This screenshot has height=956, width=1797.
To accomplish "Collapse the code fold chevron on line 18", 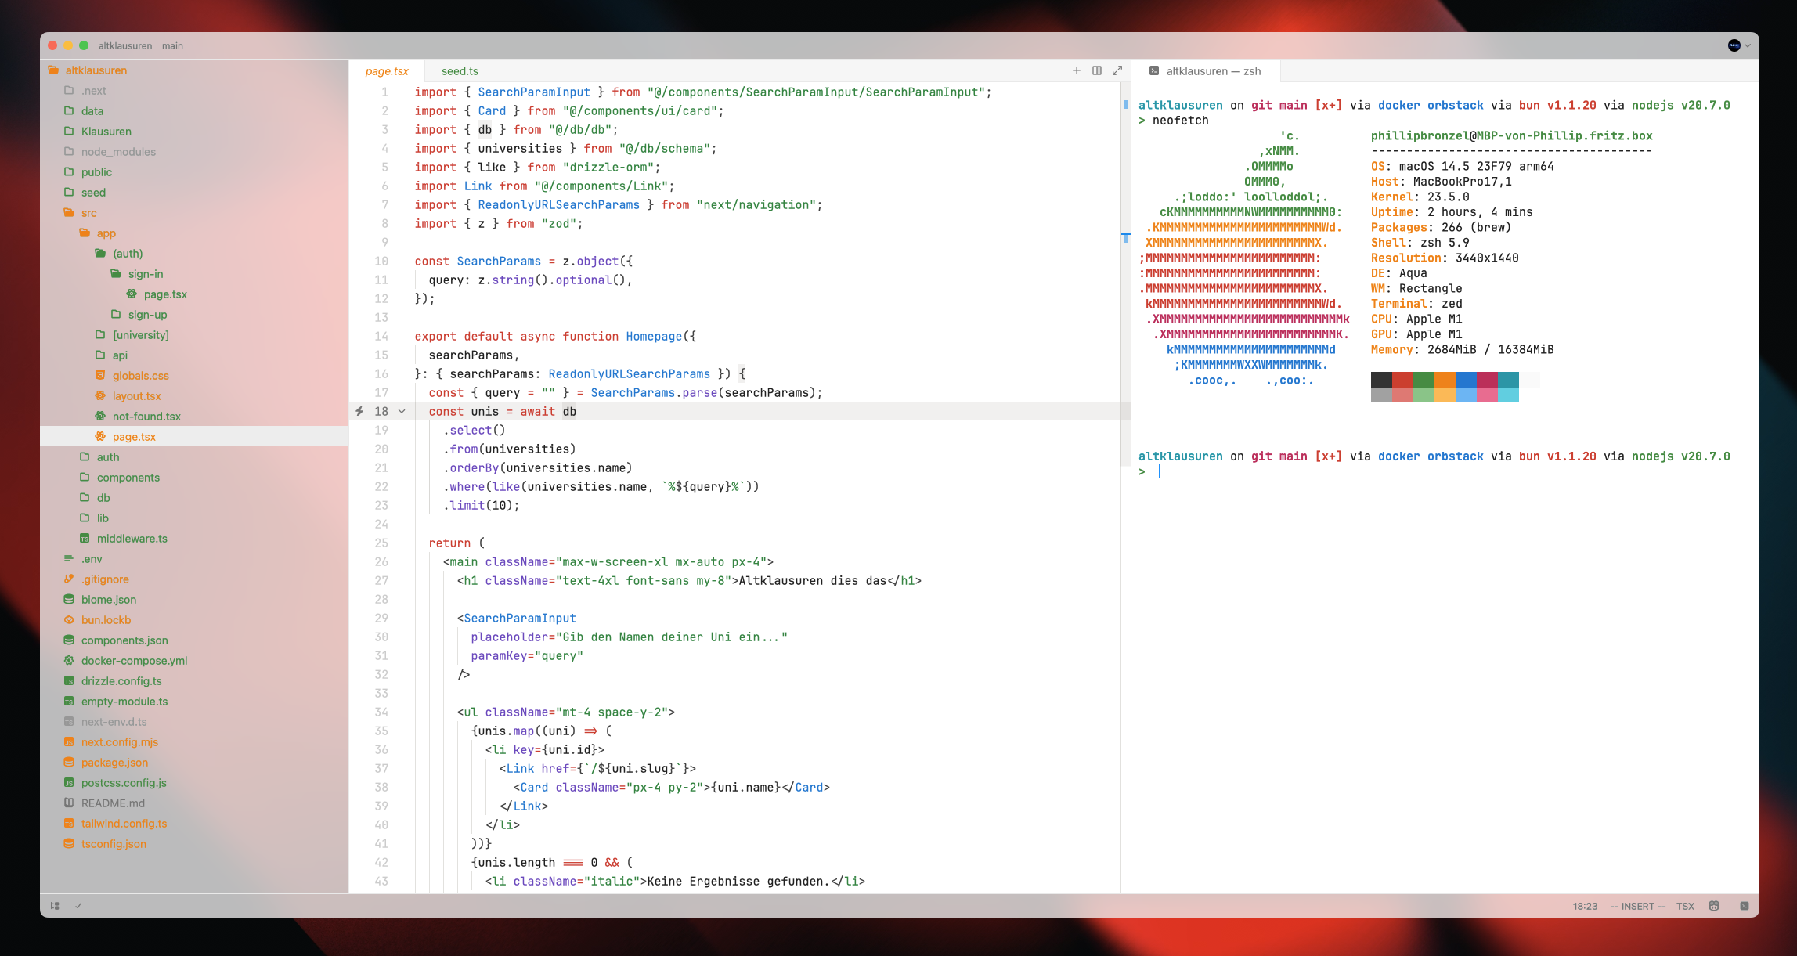I will coord(402,411).
